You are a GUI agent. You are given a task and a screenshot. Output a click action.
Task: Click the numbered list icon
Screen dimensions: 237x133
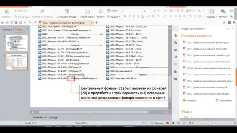pyautogui.click(x=171, y=11)
